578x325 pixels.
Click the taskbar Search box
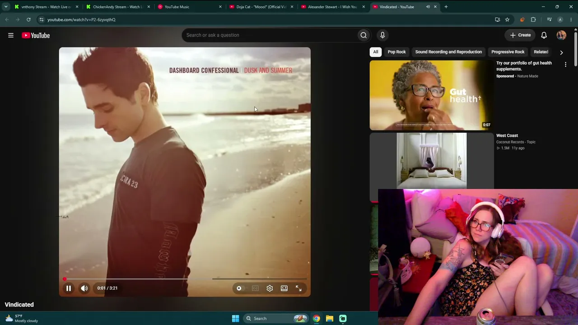coord(275,318)
